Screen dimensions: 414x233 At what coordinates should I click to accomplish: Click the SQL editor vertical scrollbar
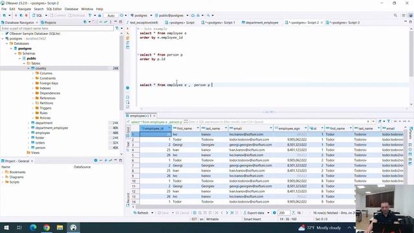point(411,53)
